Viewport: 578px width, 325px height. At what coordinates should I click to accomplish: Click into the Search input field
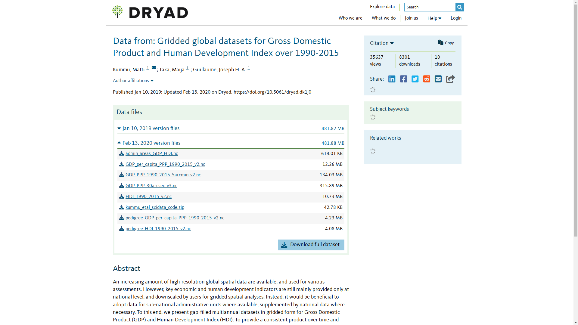point(430,7)
